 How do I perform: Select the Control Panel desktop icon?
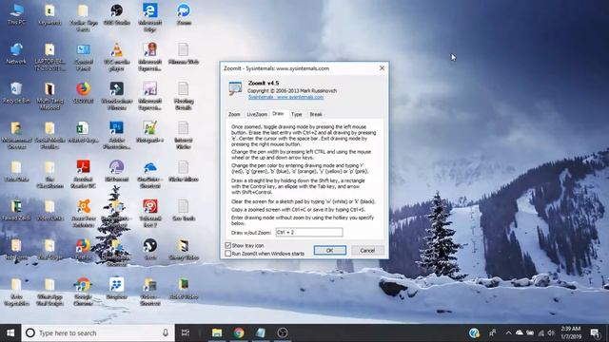click(83, 57)
